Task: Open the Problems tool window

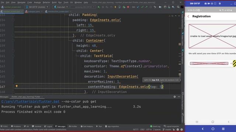Action: click(16, 126)
